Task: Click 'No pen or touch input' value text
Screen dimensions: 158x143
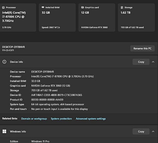Action: pos(59,109)
